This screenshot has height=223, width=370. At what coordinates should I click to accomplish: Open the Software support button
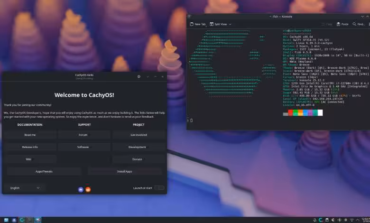(84, 147)
